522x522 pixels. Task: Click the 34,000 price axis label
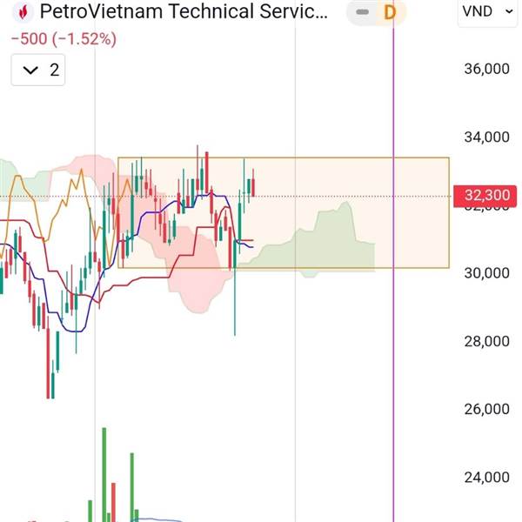click(x=486, y=137)
